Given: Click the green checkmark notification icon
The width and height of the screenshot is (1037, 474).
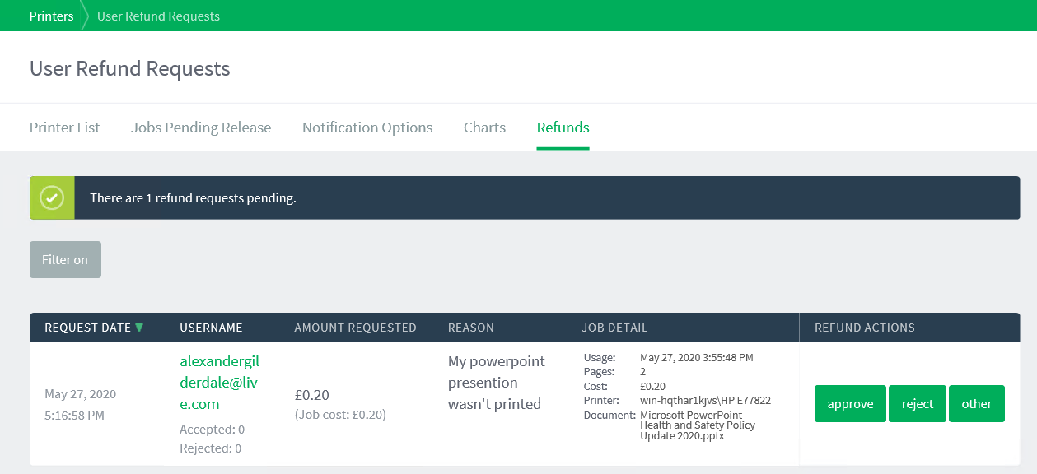Looking at the screenshot, I should (52, 197).
